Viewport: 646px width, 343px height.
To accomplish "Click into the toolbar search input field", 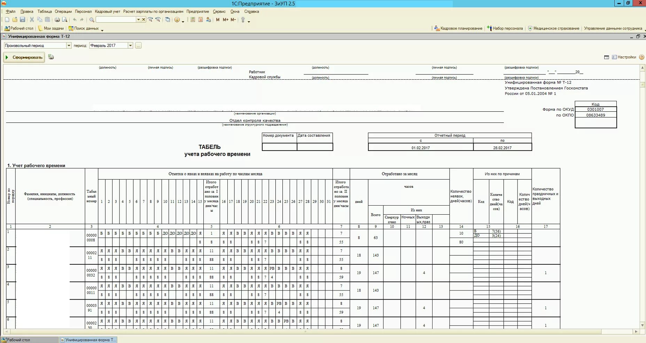I will [116, 20].
